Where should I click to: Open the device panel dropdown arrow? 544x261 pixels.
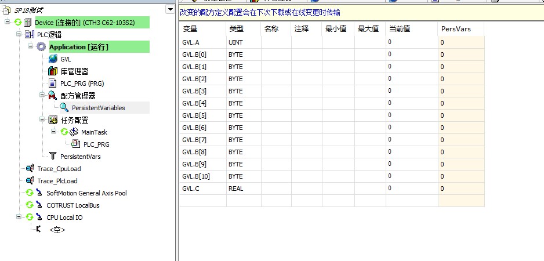click(x=170, y=9)
